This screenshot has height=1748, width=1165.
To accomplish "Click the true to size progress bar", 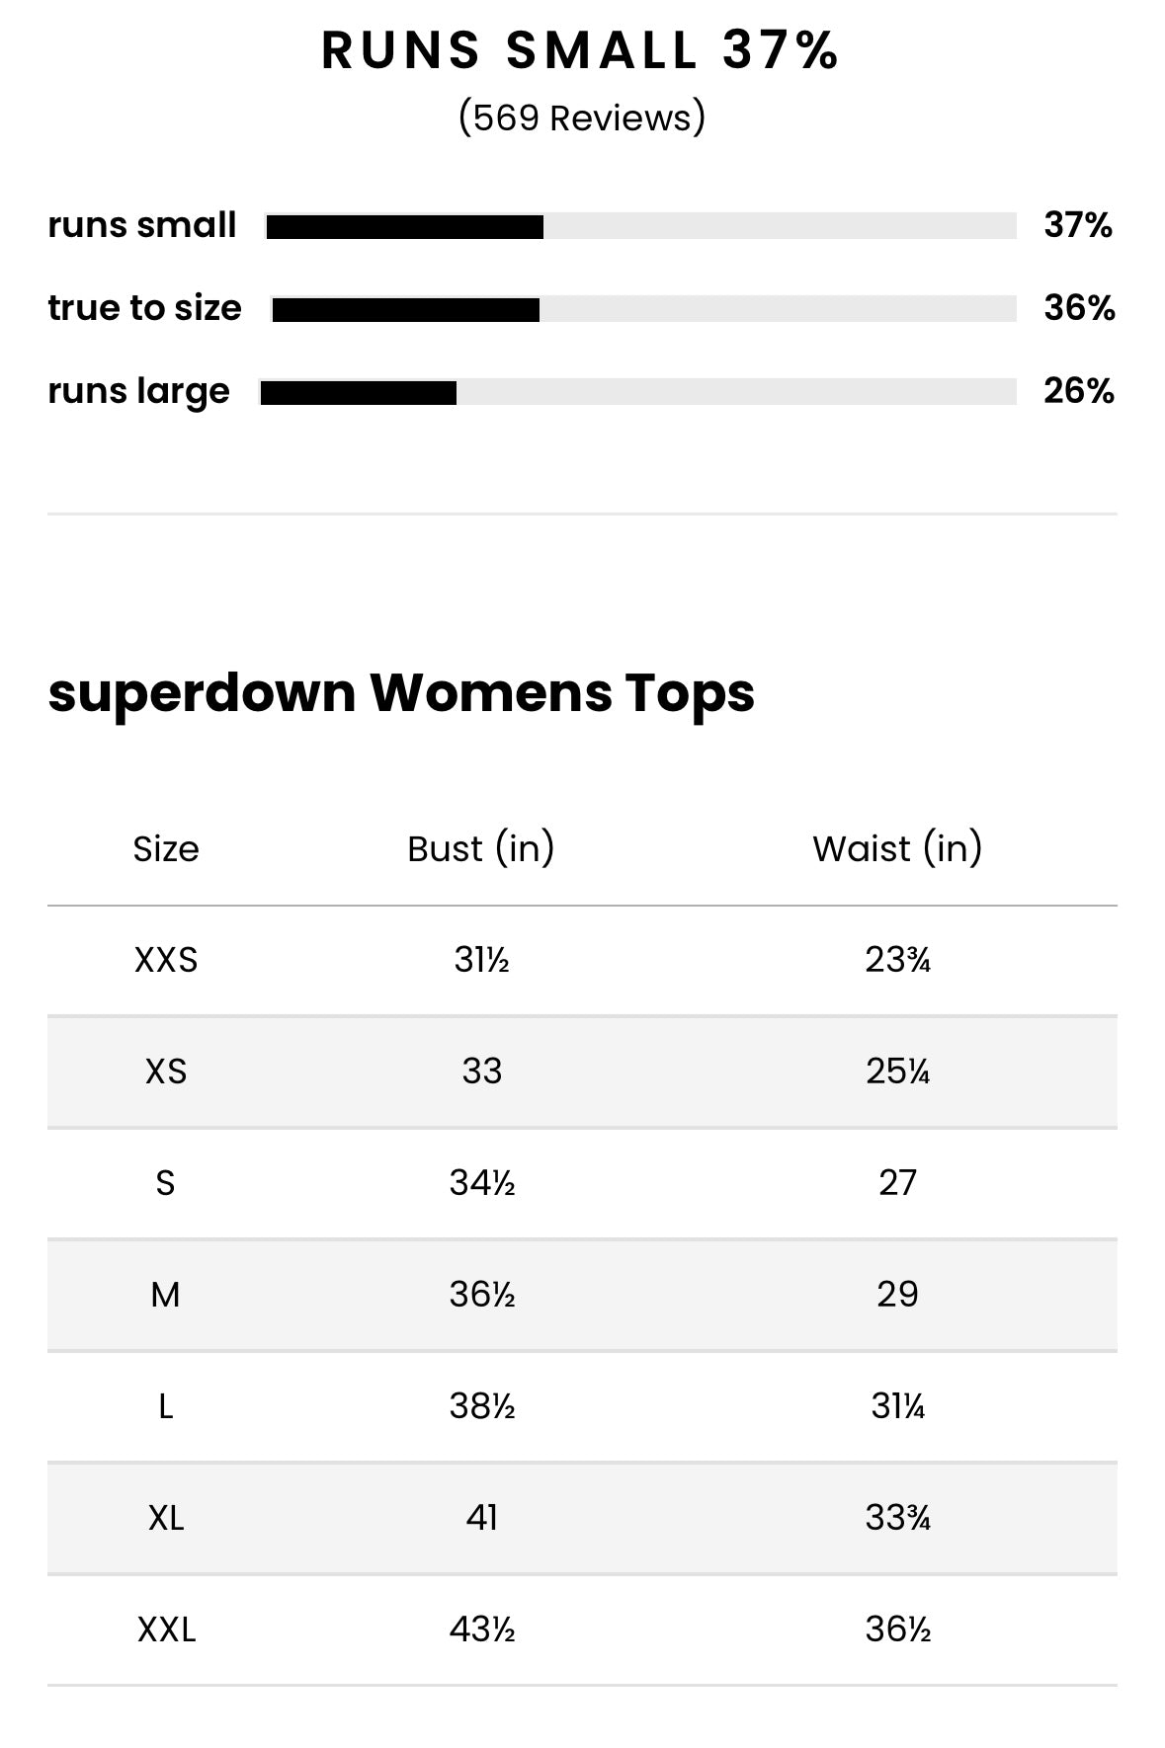I will pyautogui.click(x=644, y=309).
